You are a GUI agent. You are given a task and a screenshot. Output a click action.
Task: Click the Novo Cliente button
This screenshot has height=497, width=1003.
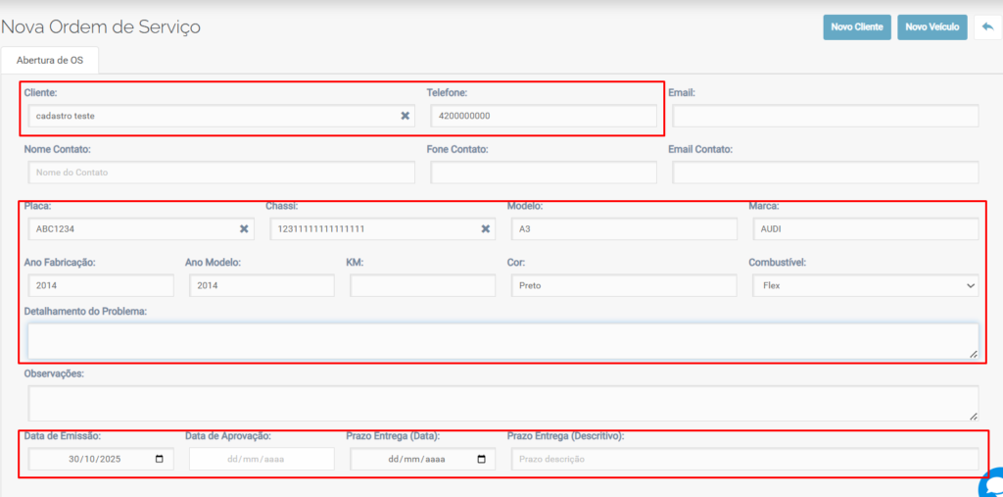point(856,27)
